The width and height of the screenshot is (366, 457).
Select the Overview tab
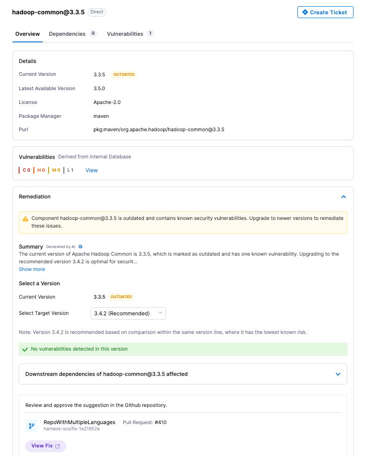pos(27,34)
